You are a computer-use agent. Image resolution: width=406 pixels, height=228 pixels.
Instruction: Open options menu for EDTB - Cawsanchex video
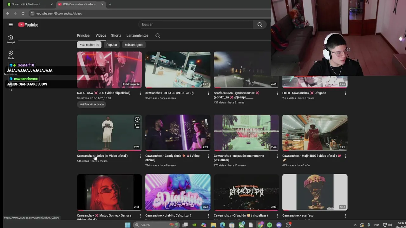345,93
